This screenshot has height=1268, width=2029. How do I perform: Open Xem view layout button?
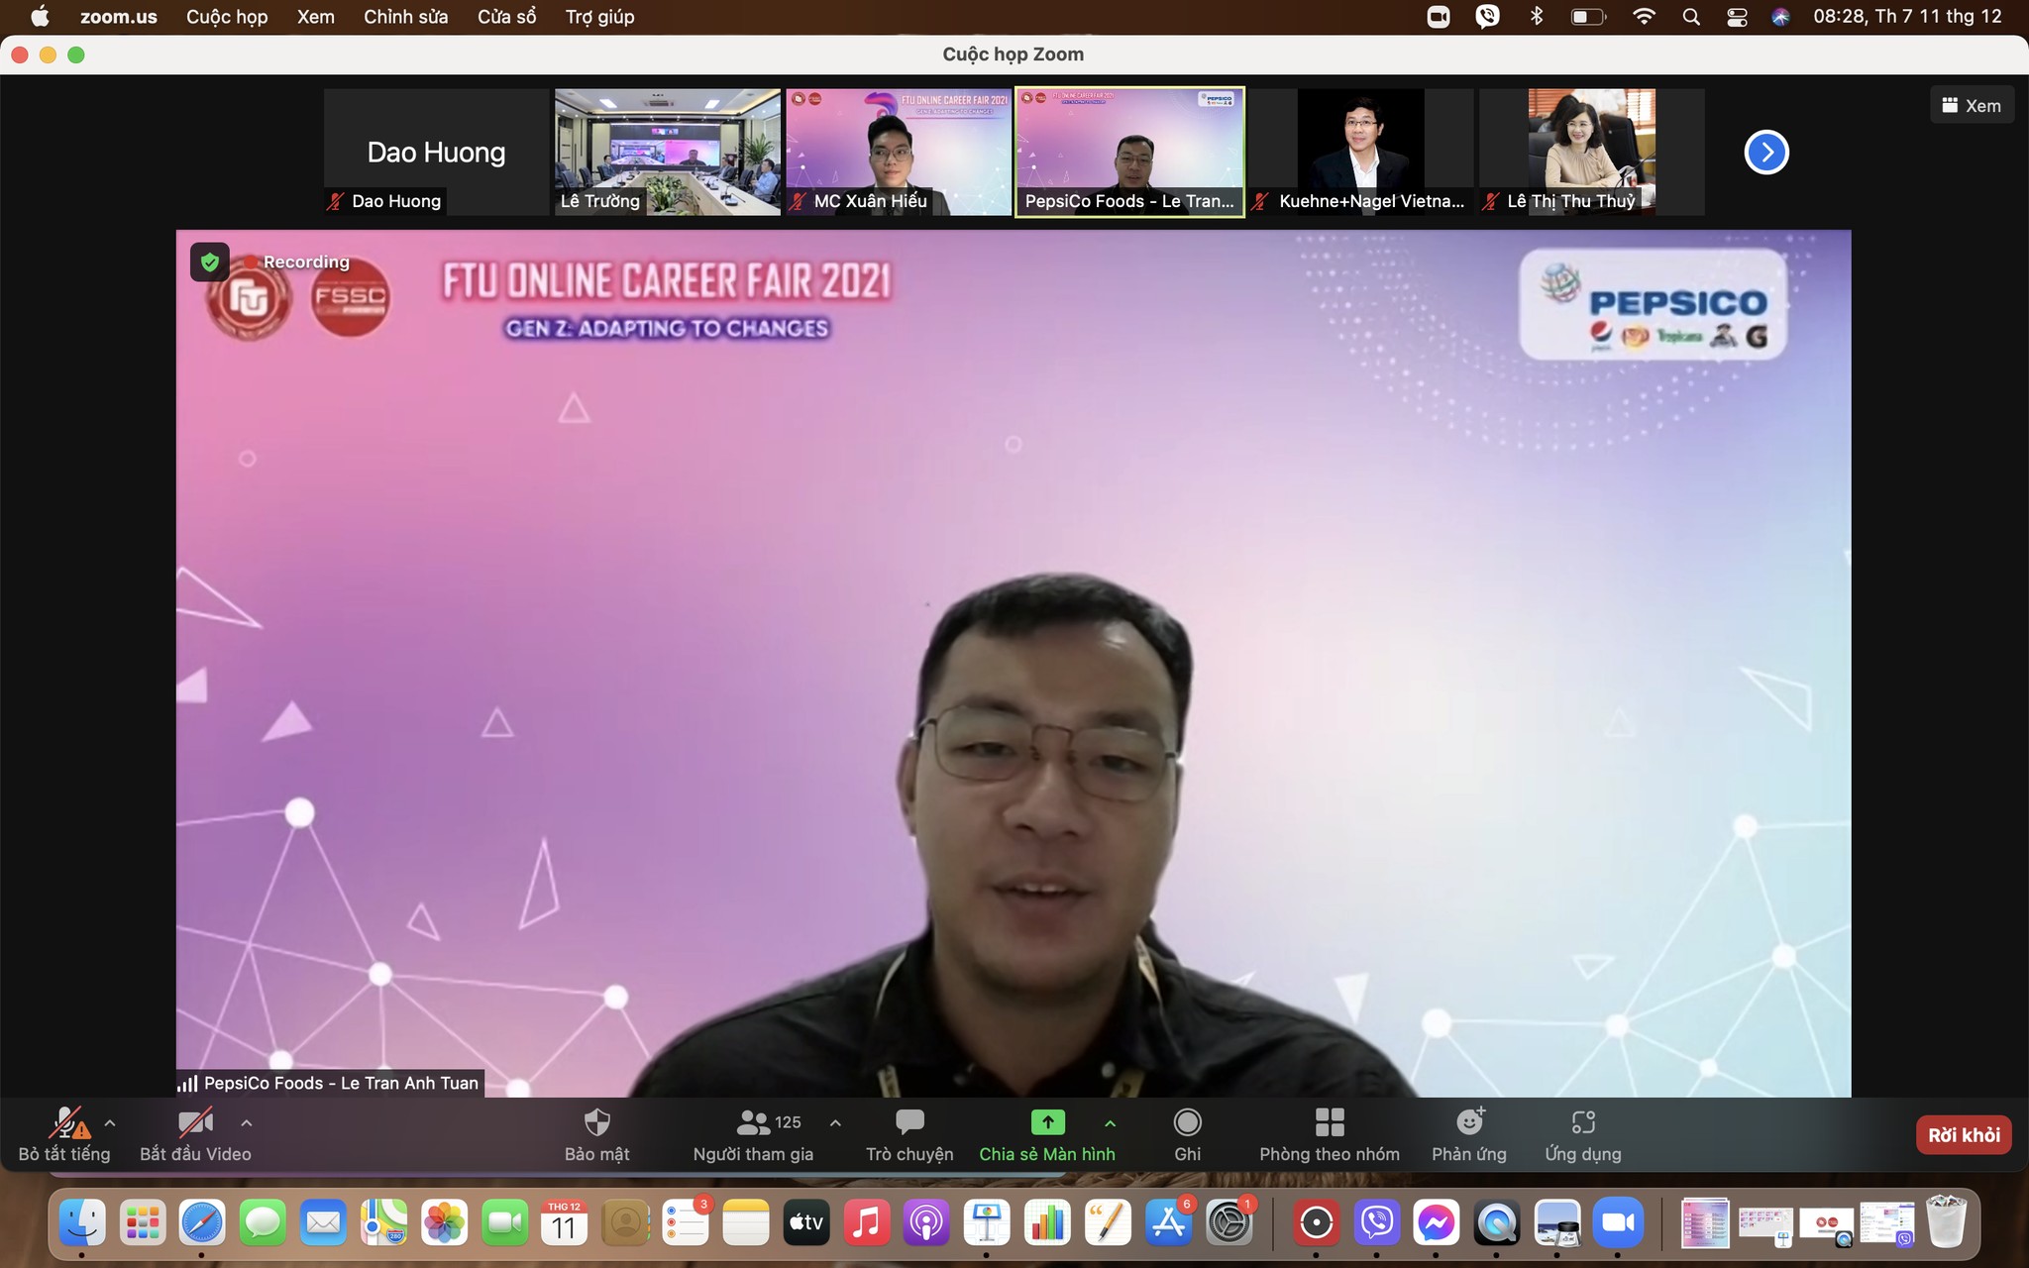1972,106
